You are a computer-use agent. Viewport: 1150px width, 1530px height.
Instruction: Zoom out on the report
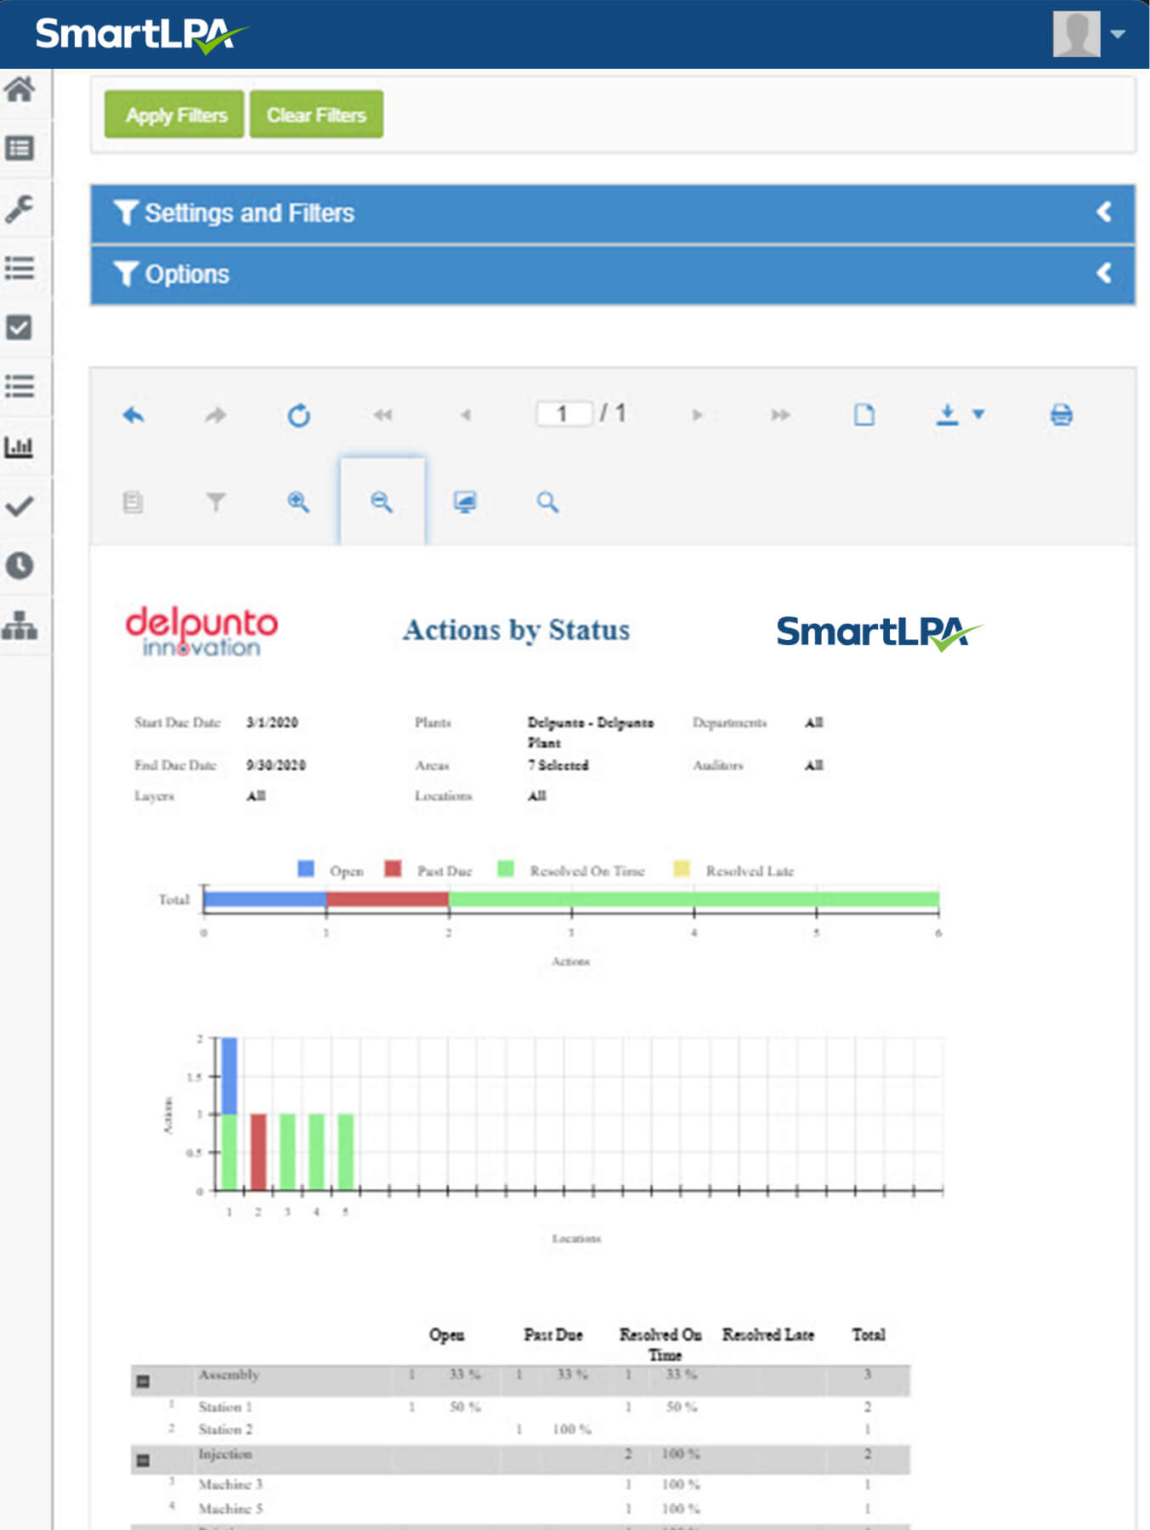coord(382,501)
